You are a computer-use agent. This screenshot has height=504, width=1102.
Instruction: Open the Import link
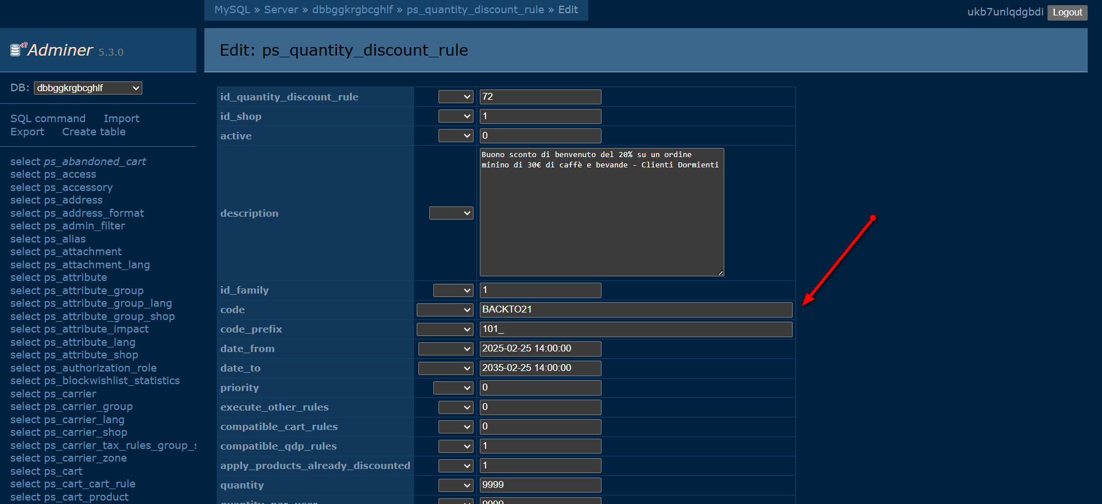121,119
